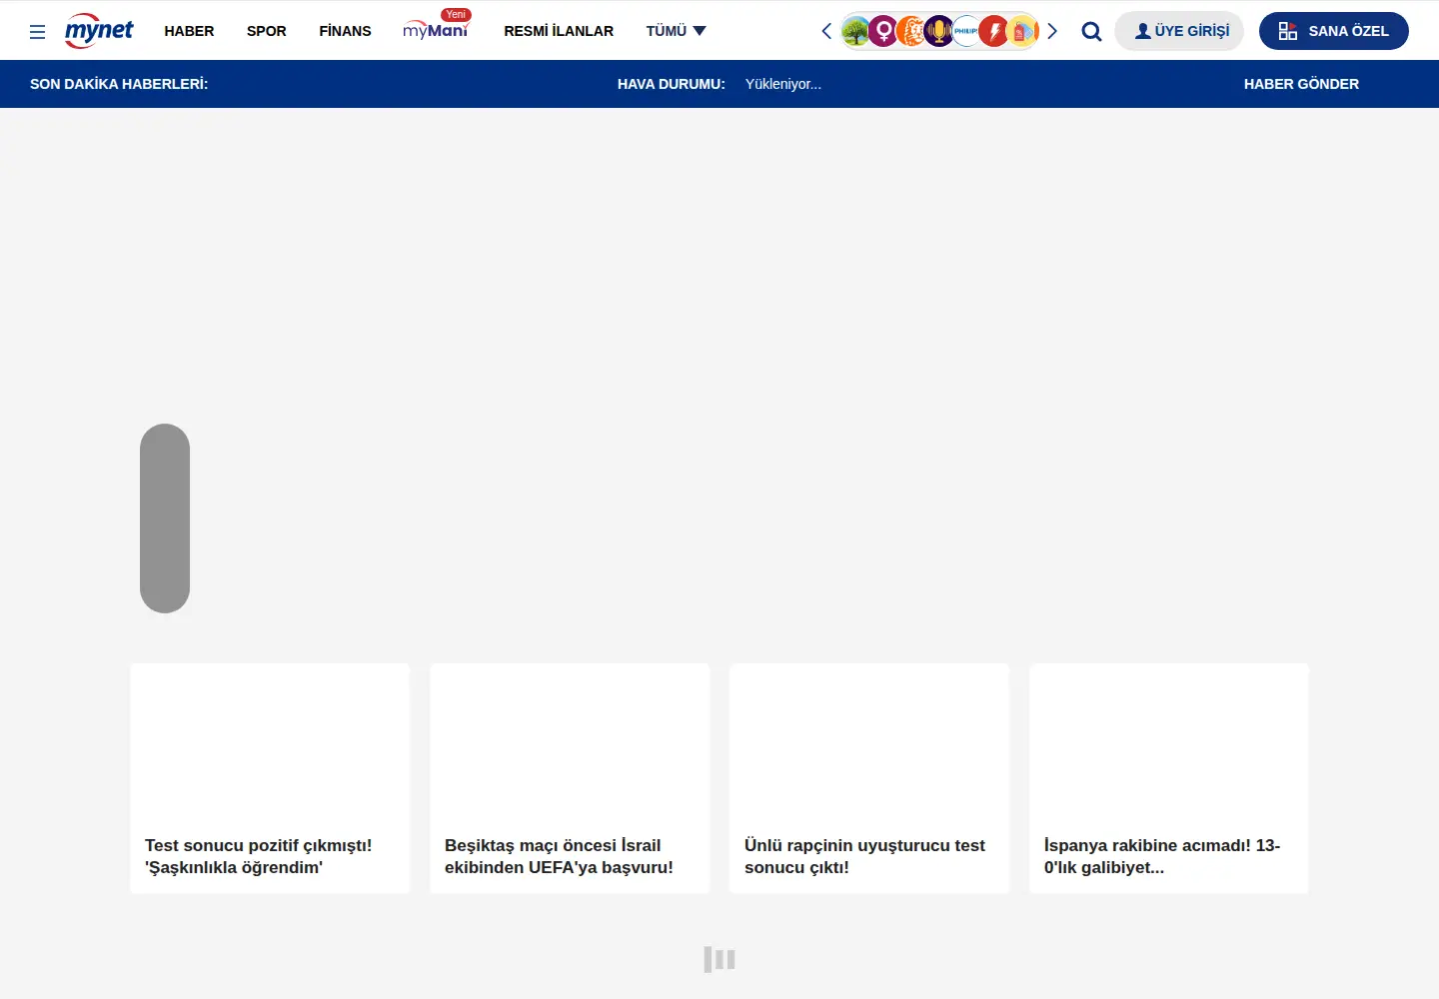The image size is (1439, 999).
Task: Expand the TÜMÜ dropdown menu
Action: [x=677, y=31]
